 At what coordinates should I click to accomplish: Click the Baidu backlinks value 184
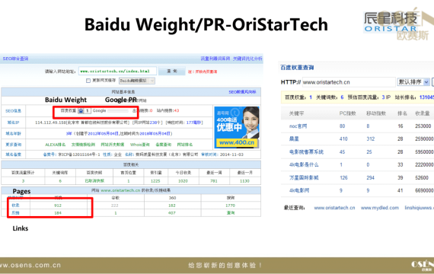pos(58,213)
